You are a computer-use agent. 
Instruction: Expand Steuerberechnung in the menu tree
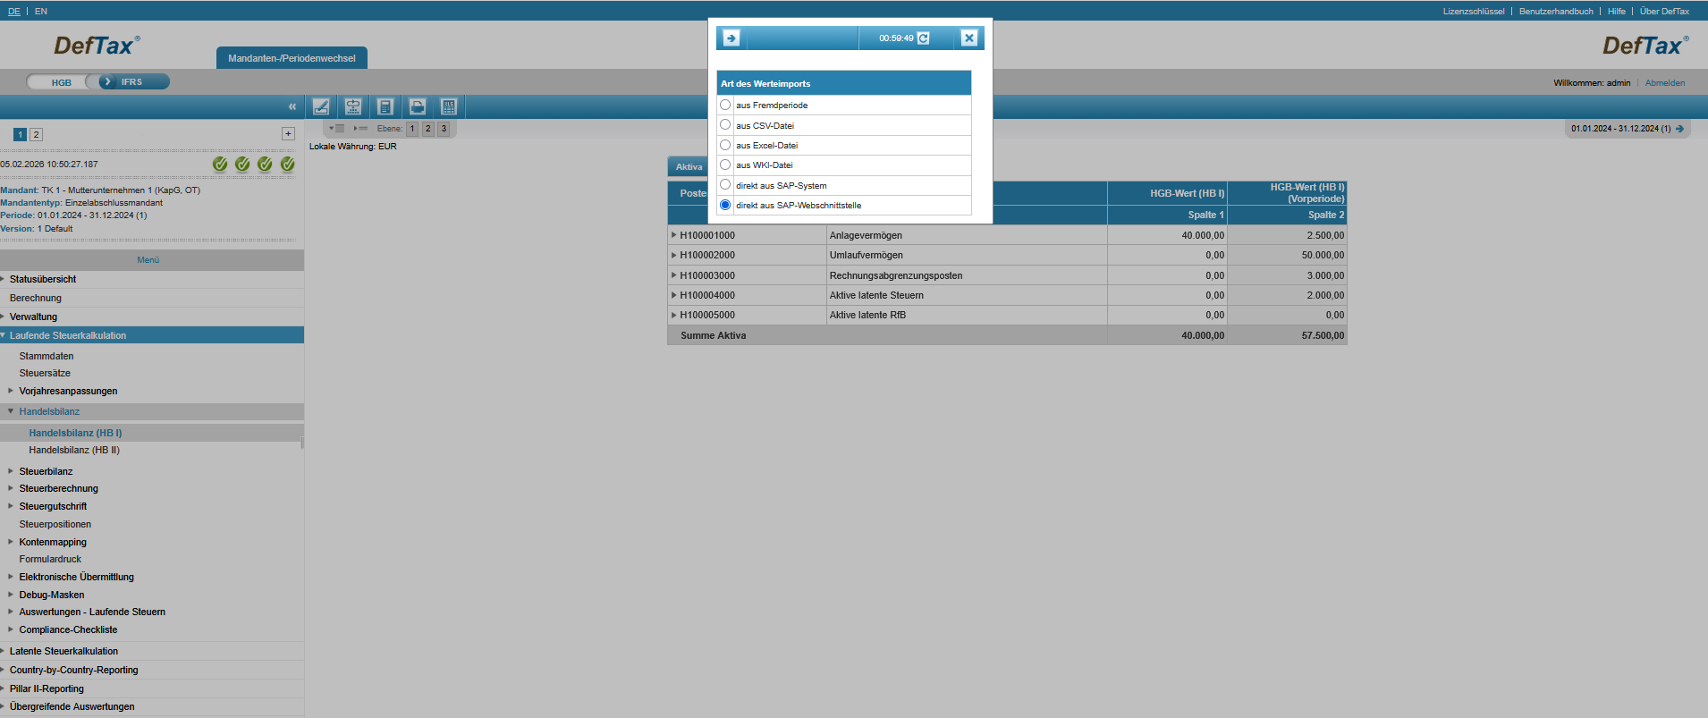[x=11, y=488]
